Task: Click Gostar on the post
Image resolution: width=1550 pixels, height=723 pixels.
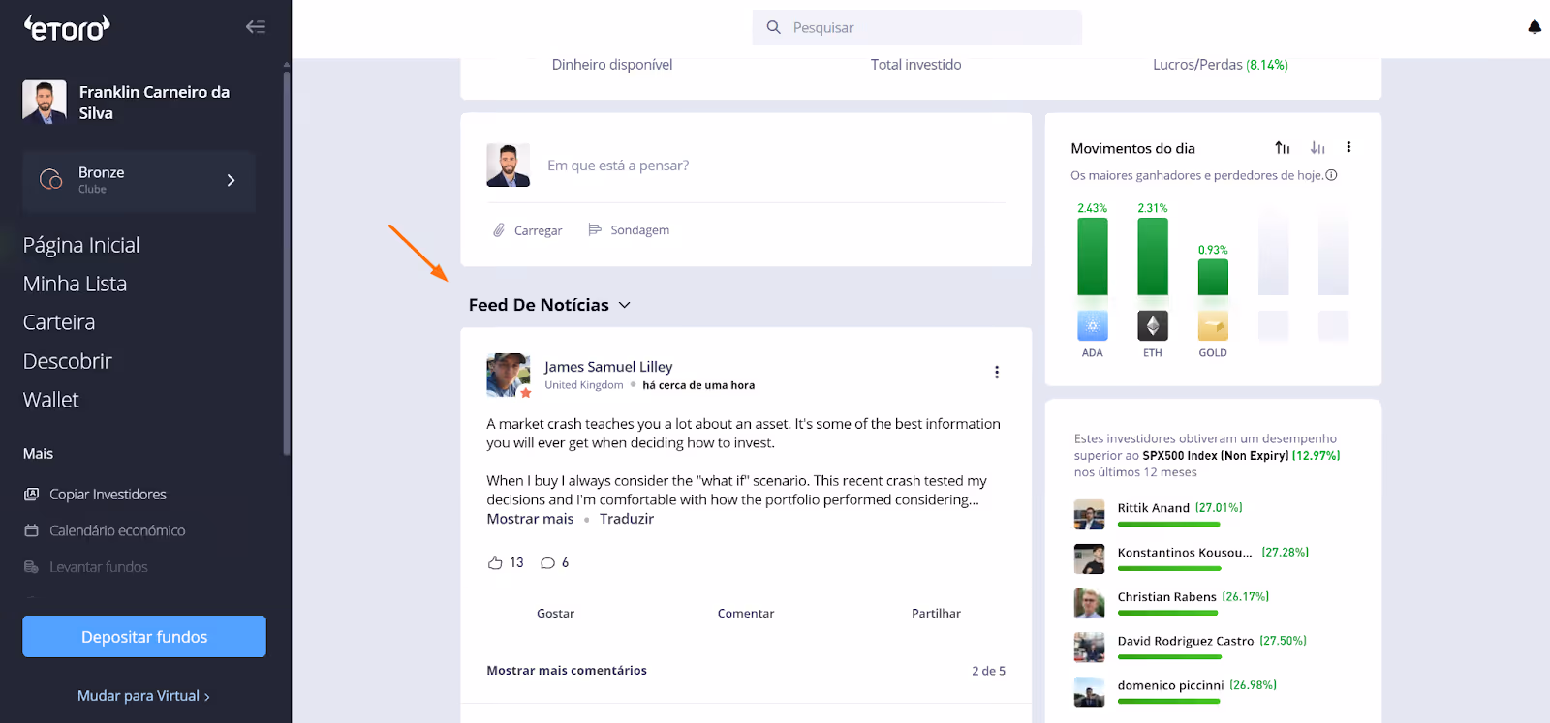Action: 556,614
